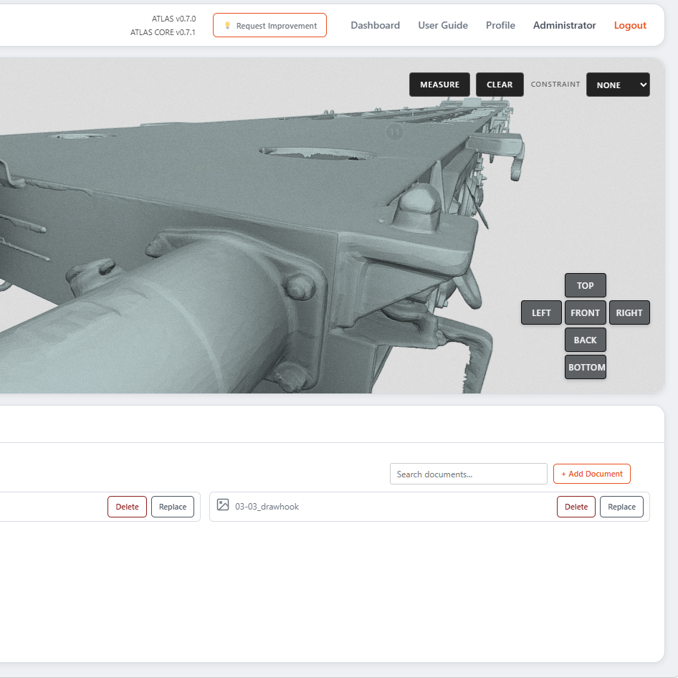Replace the document left of 03-03_drawhook
Viewport: 678px width, 678px height.
pyautogui.click(x=173, y=507)
